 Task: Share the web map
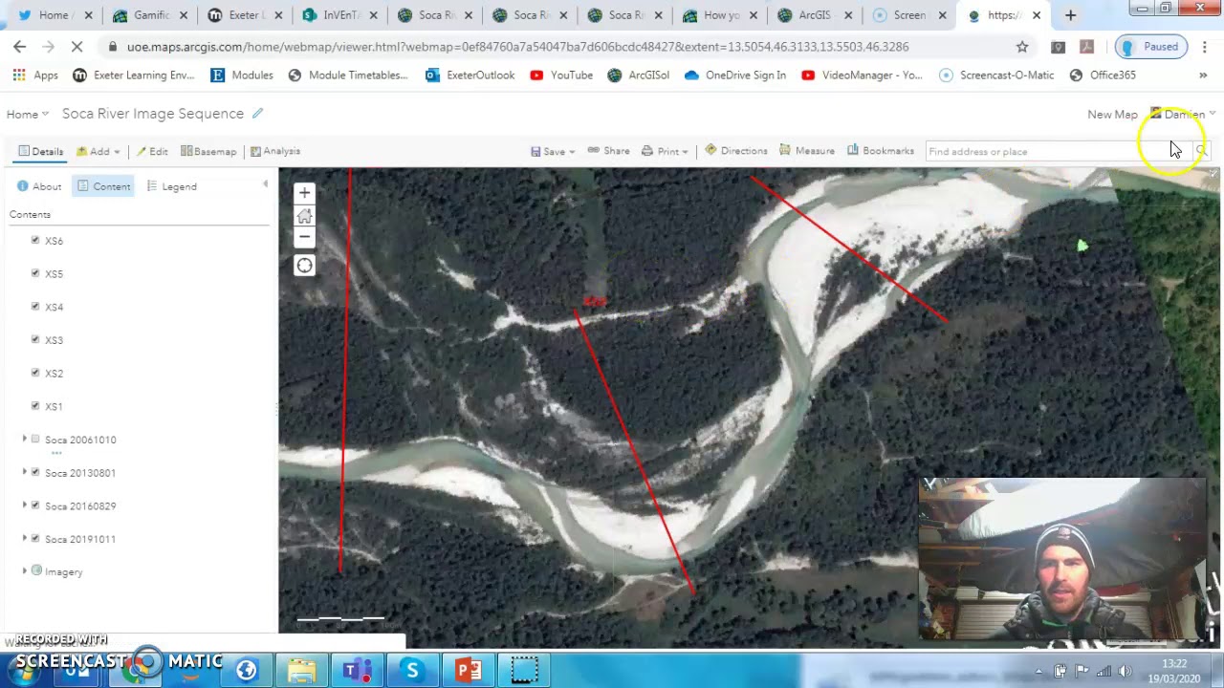tap(608, 151)
